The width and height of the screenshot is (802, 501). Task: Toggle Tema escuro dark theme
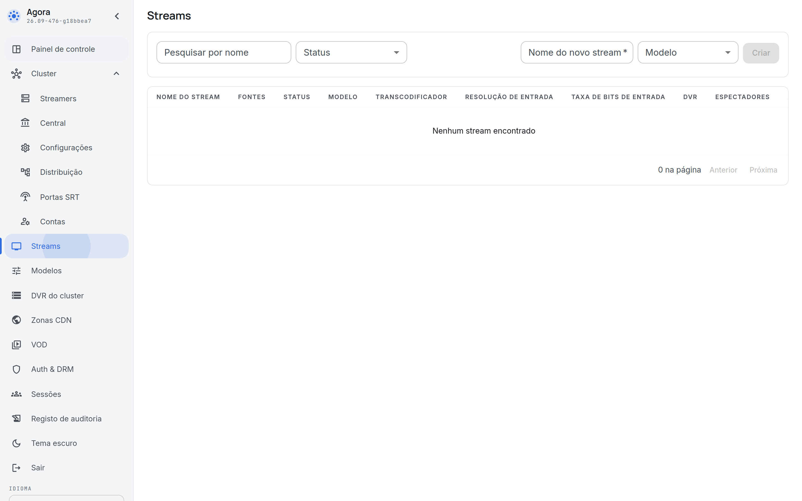pos(66,443)
